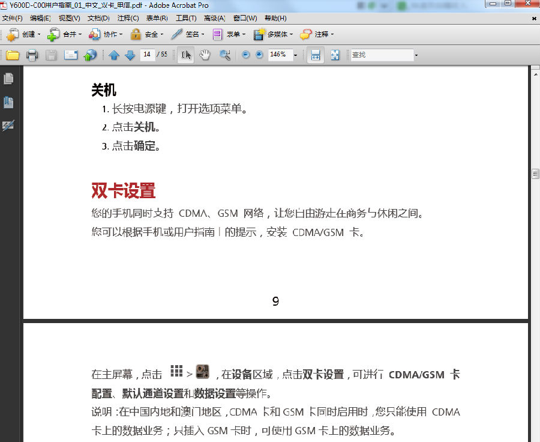Select the Hand tool
Screen dimensions: 540x442
pos(204,55)
